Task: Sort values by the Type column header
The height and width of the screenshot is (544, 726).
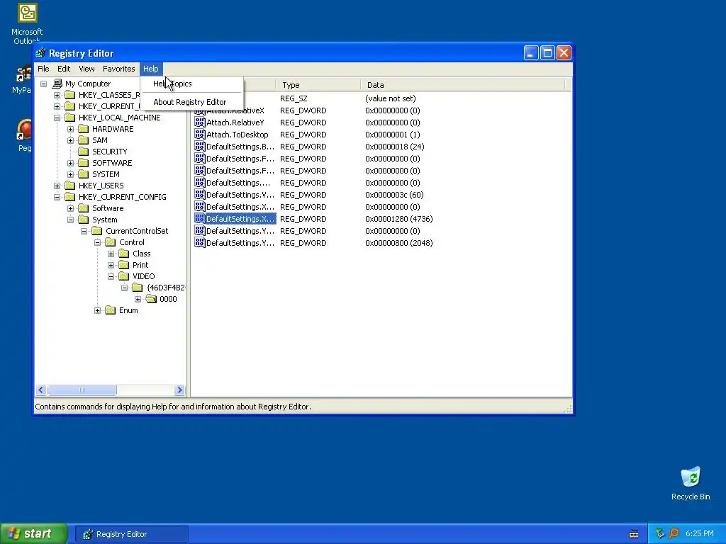Action: pos(318,85)
